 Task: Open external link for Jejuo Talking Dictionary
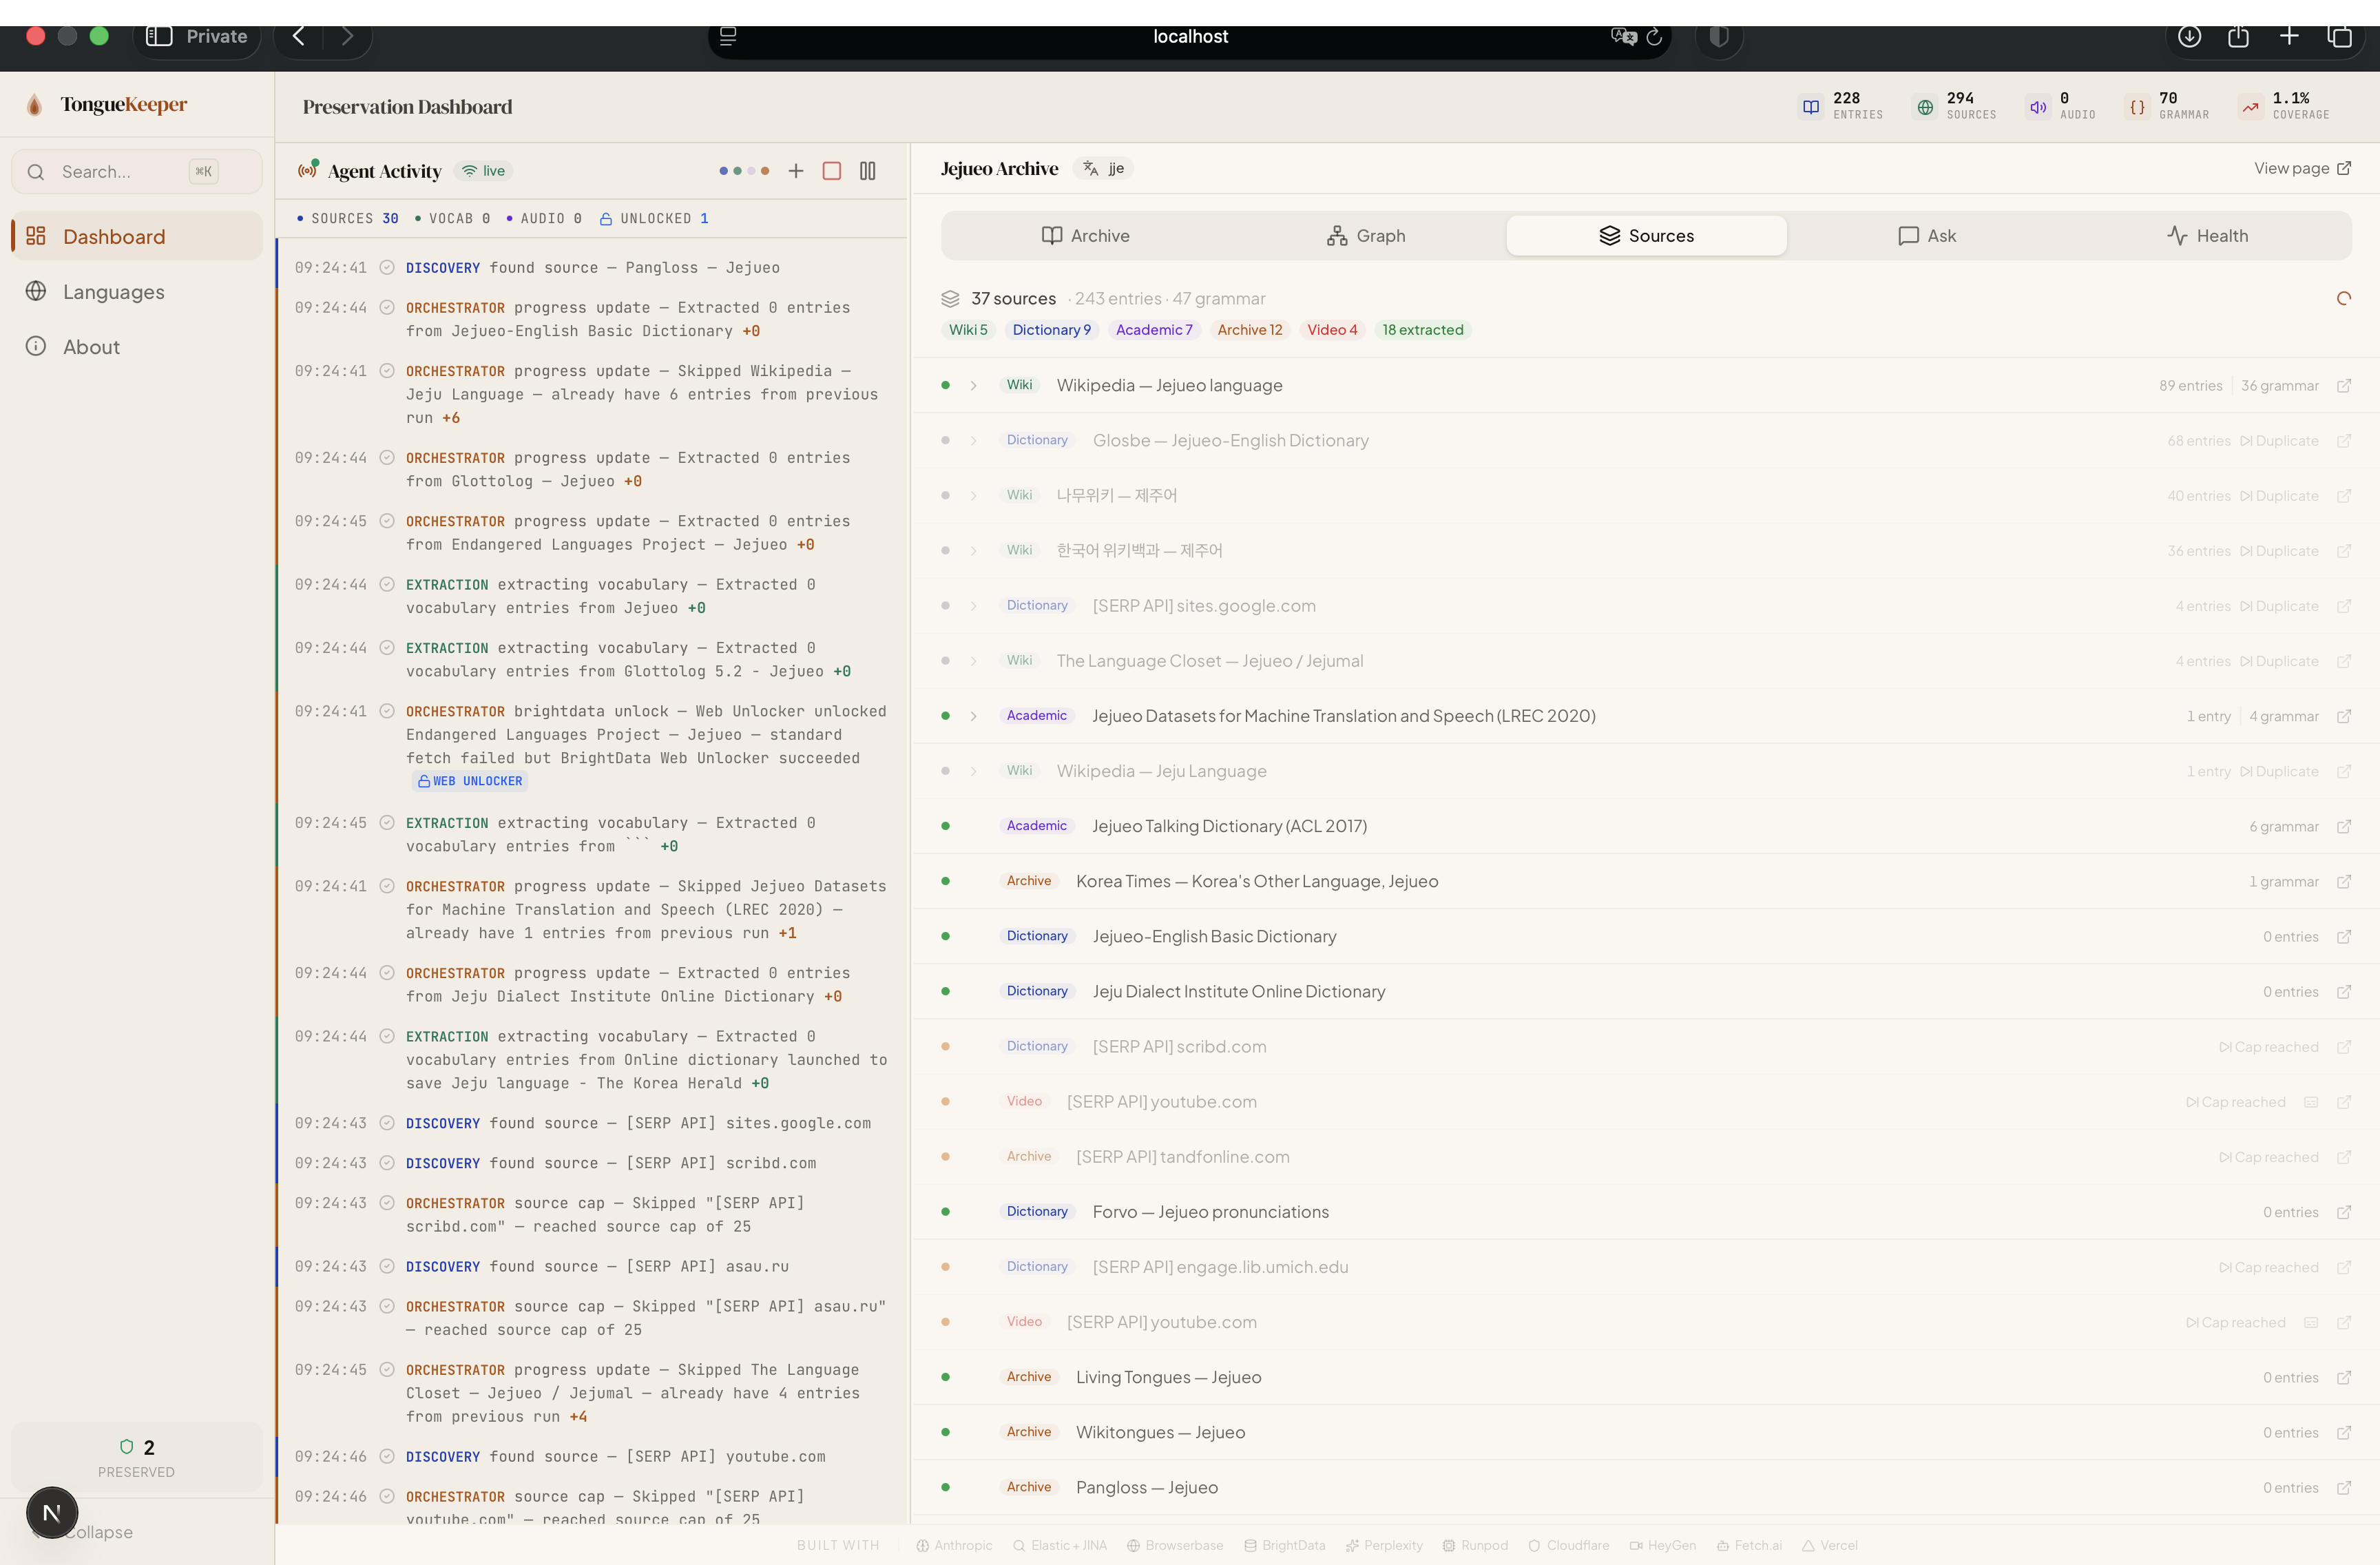(2343, 826)
